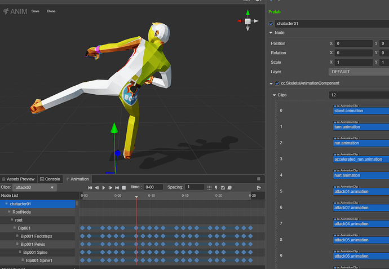Toggle the chatacter01 node active checkbox
Image resolution: width=389 pixels, height=269 pixels.
[272, 24]
